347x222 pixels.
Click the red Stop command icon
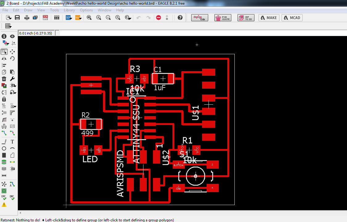(x=159, y=18)
